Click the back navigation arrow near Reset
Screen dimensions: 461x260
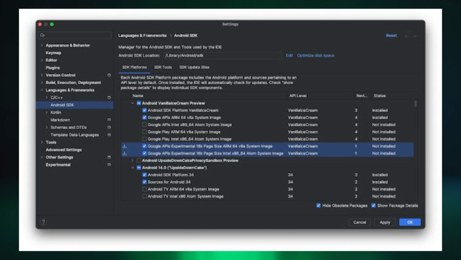point(407,36)
